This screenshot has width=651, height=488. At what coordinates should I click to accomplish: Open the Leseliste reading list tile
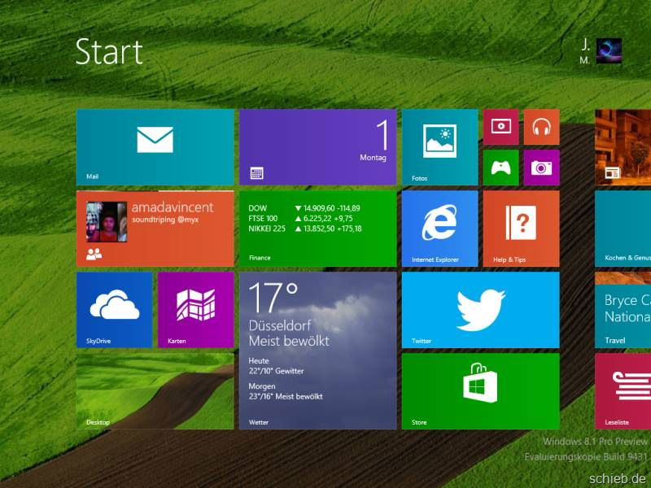click(x=623, y=391)
